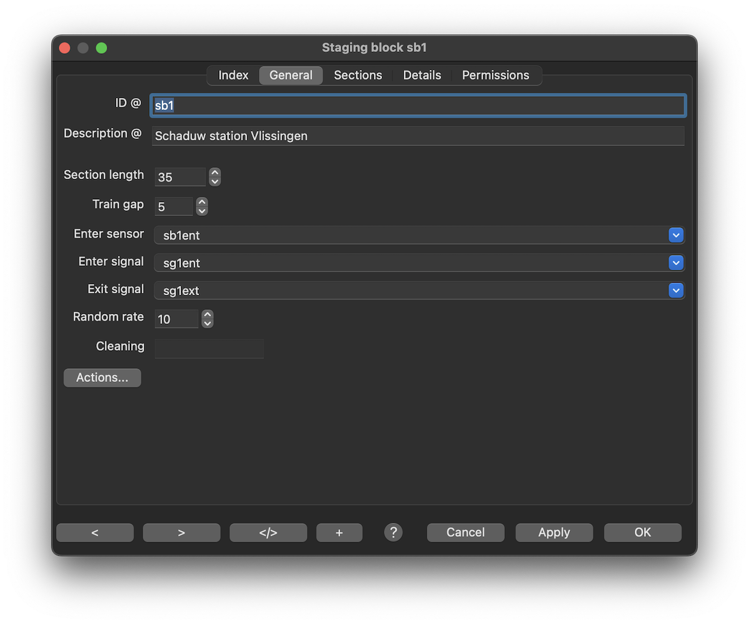Go to next staging block with > button
749x624 pixels.
coord(182,532)
